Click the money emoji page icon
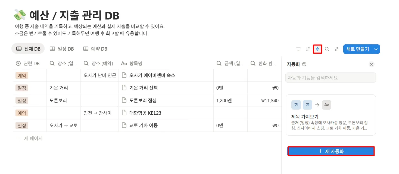This screenshot has width=399, height=174. [20, 15]
